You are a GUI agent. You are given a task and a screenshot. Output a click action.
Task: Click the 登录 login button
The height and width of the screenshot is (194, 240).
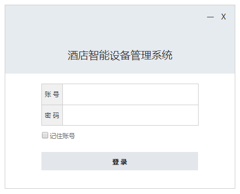119,161
